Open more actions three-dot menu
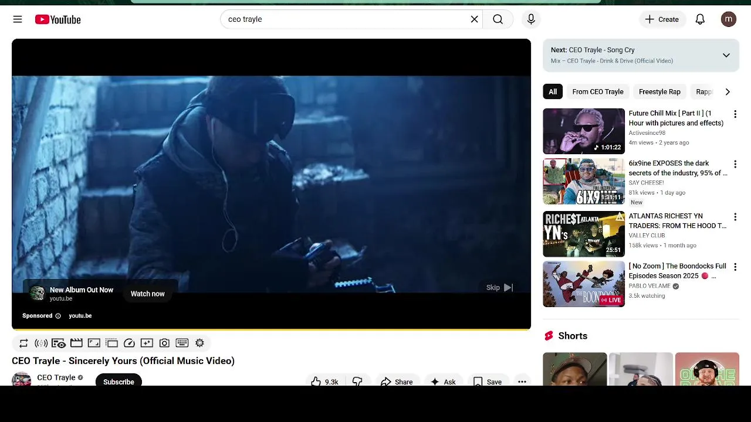The image size is (751, 422). pos(522,381)
